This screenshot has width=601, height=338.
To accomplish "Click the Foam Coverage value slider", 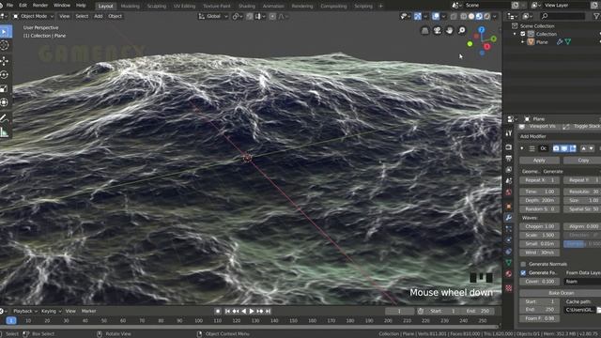I will click(x=540, y=282).
